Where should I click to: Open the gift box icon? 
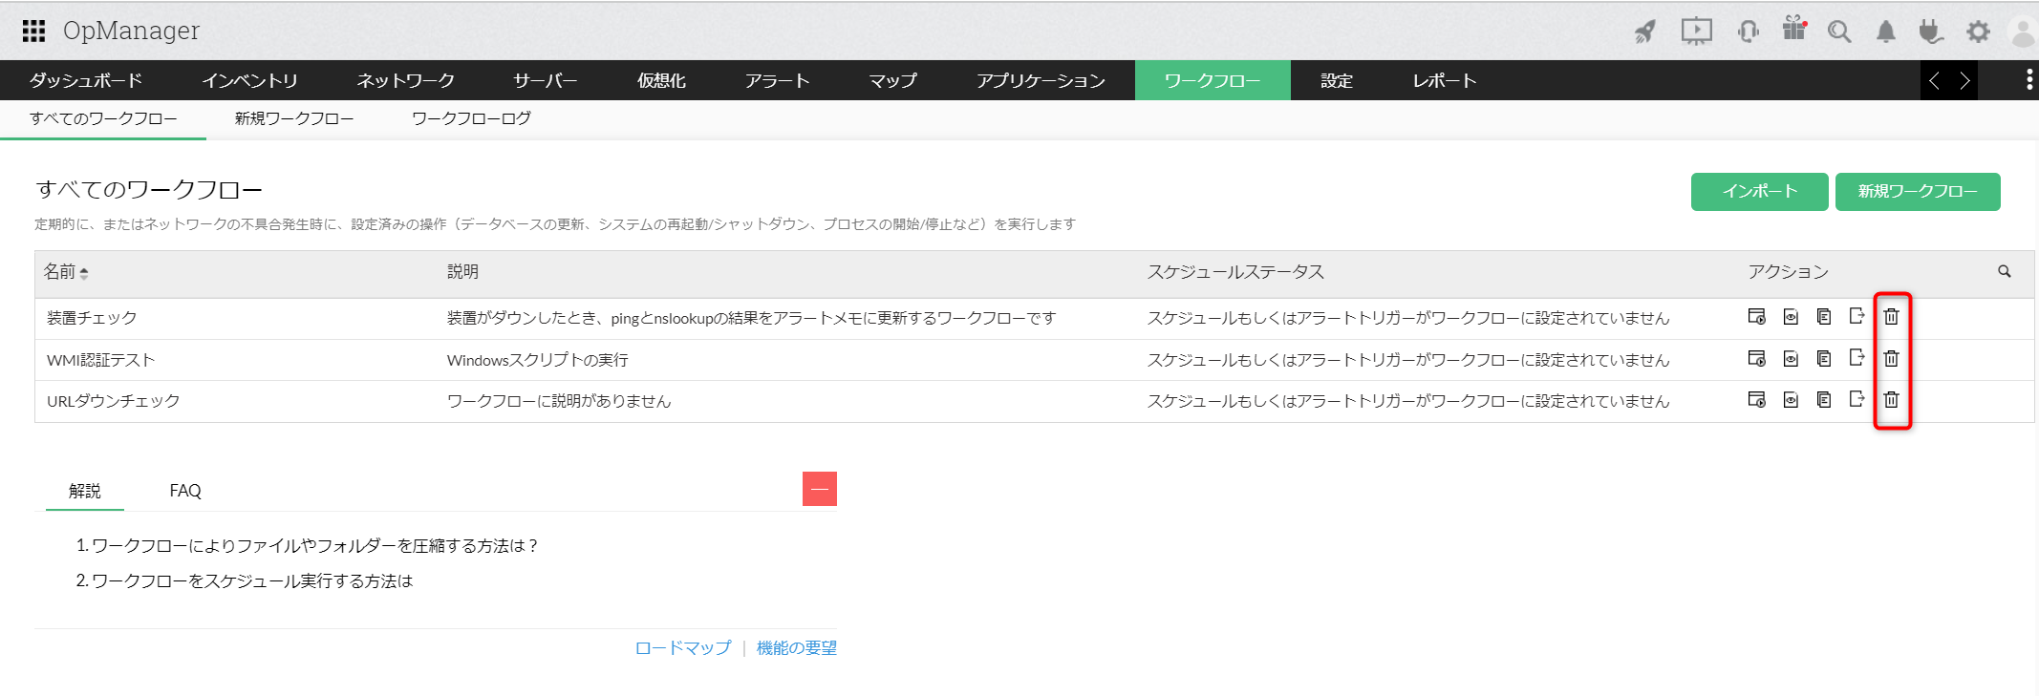[1794, 30]
